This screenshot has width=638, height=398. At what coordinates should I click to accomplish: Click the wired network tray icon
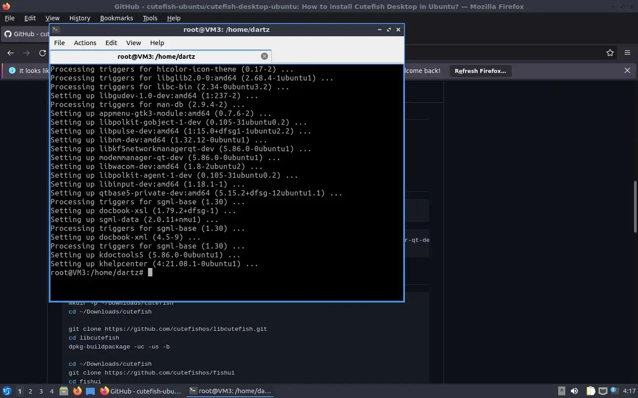point(603,391)
